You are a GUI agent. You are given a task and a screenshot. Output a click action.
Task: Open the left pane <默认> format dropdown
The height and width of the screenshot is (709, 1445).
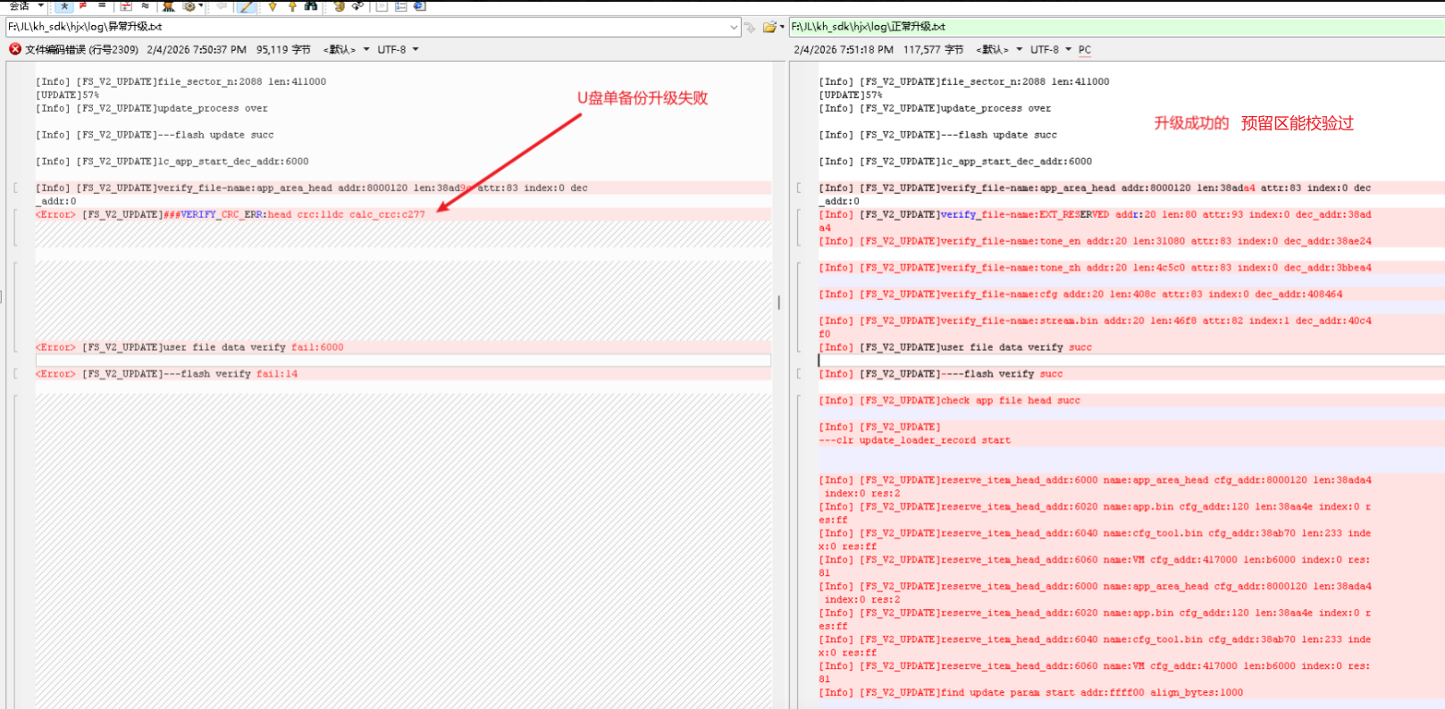click(x=346, y=50)
